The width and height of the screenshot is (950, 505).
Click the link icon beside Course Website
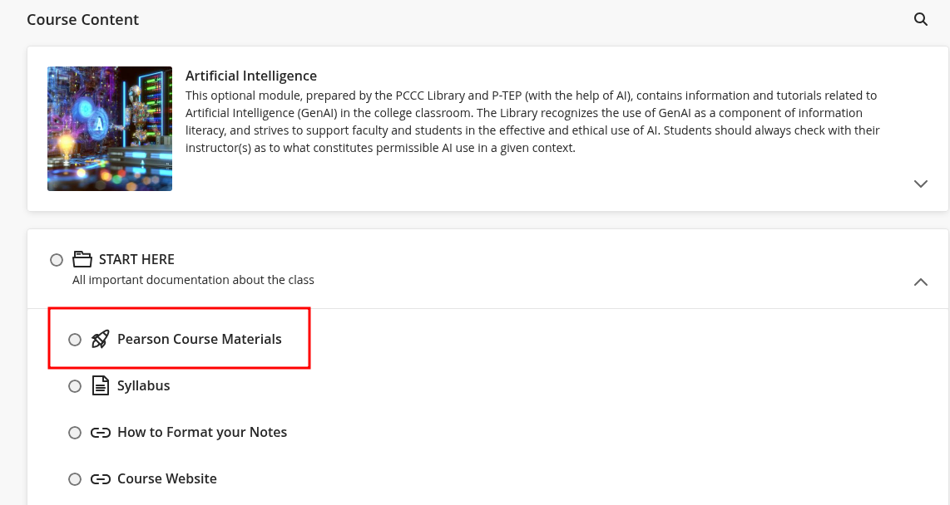pyautogui.click(x=100, y=478)
